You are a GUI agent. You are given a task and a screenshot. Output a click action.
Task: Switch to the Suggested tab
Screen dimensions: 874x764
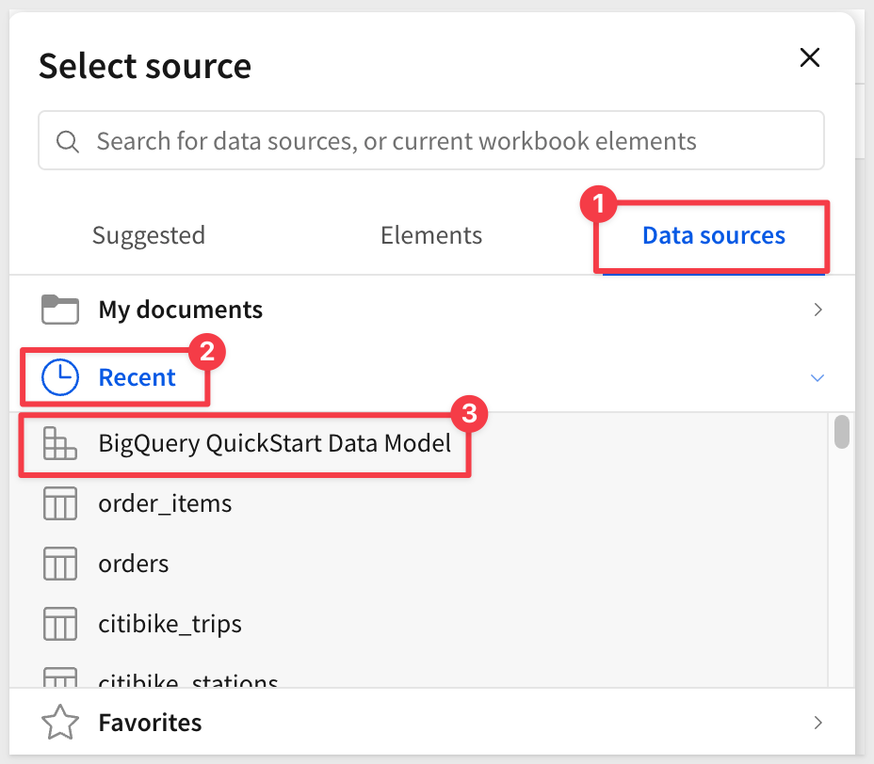(x=148, y=235)
